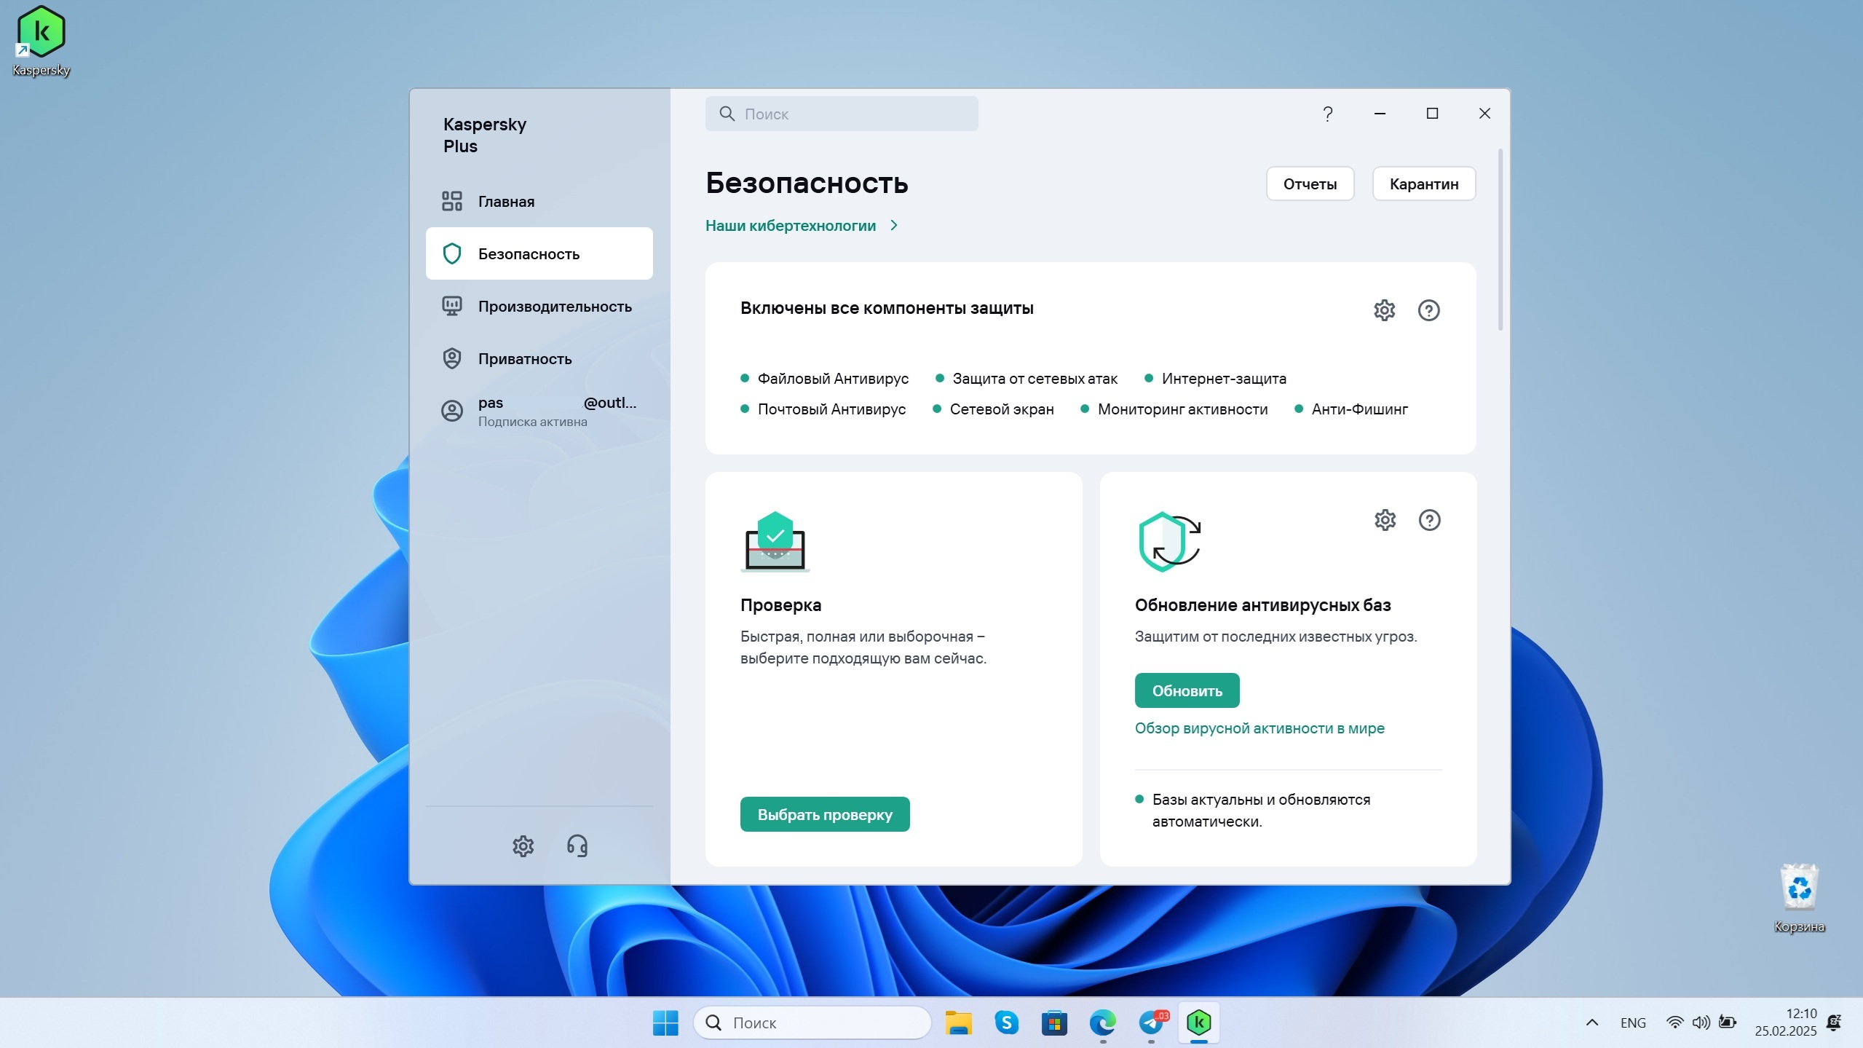Open account profile subscription entry
This screenshot has width=1863, height=1048.
point(539,411)
